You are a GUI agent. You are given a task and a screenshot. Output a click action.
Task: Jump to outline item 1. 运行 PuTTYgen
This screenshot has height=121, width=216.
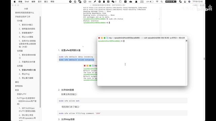pyautogui.click(x=27, y=110)
